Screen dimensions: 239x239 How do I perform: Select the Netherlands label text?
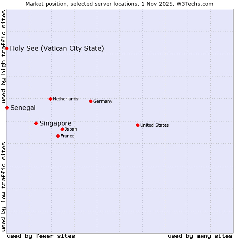[x=66, y=99]
